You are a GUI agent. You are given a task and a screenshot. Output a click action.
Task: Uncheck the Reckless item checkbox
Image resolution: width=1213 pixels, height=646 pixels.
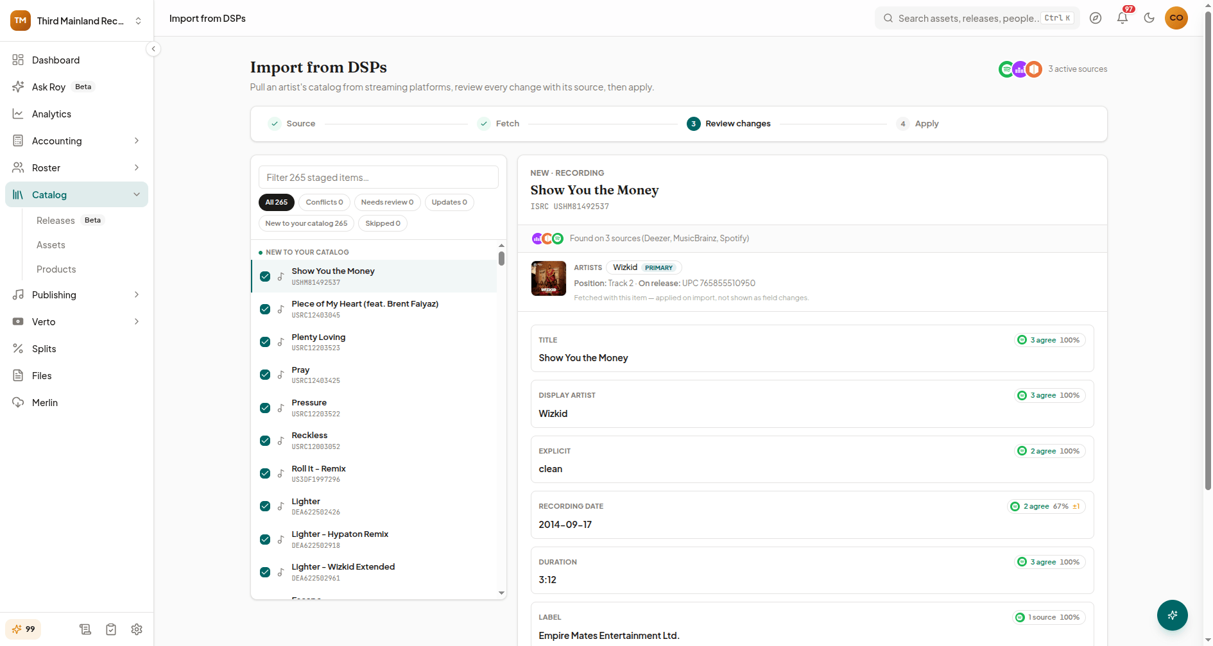tap(265, 441)
